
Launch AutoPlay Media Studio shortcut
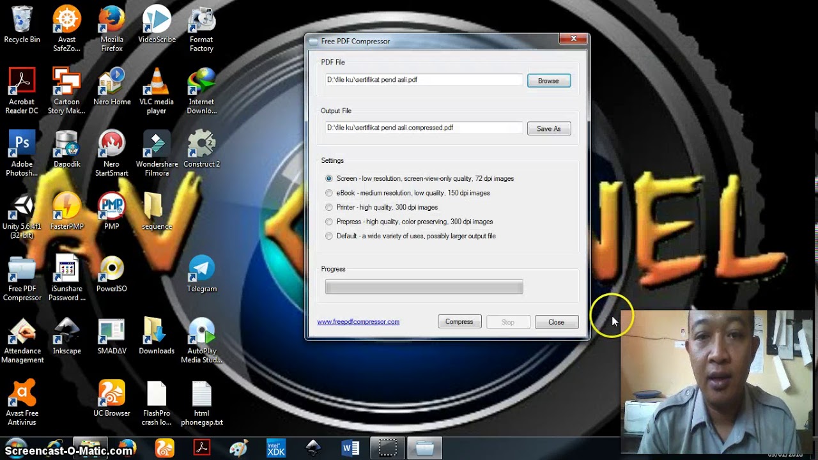201,341
